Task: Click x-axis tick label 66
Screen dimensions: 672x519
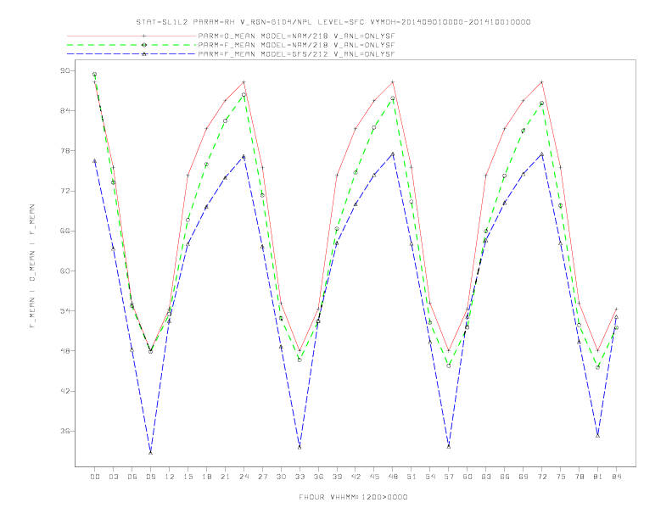Action: [x=505, y=477]
